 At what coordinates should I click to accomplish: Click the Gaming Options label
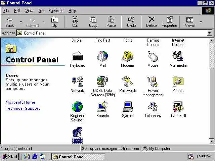pos(153,43)
